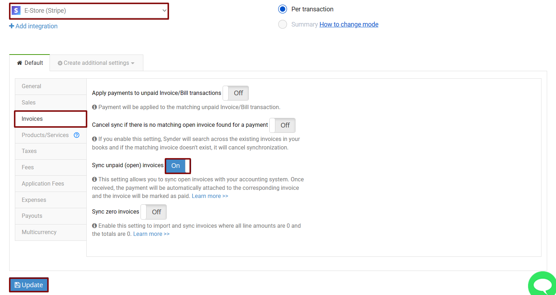
Task: Open the Invoices settings section
Action: pos(51,119)
